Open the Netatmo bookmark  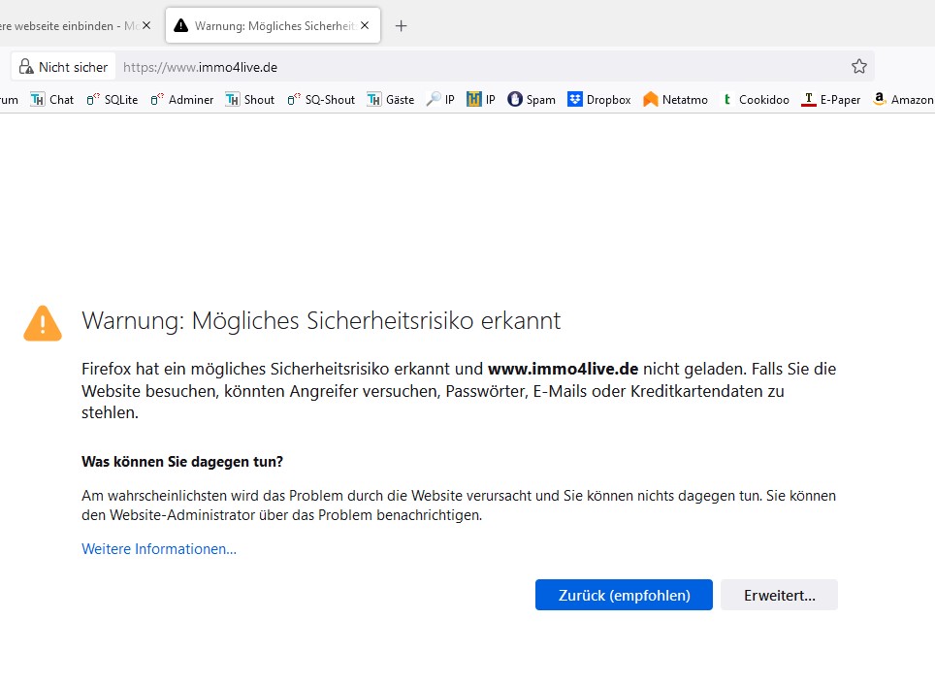point(675,99)
